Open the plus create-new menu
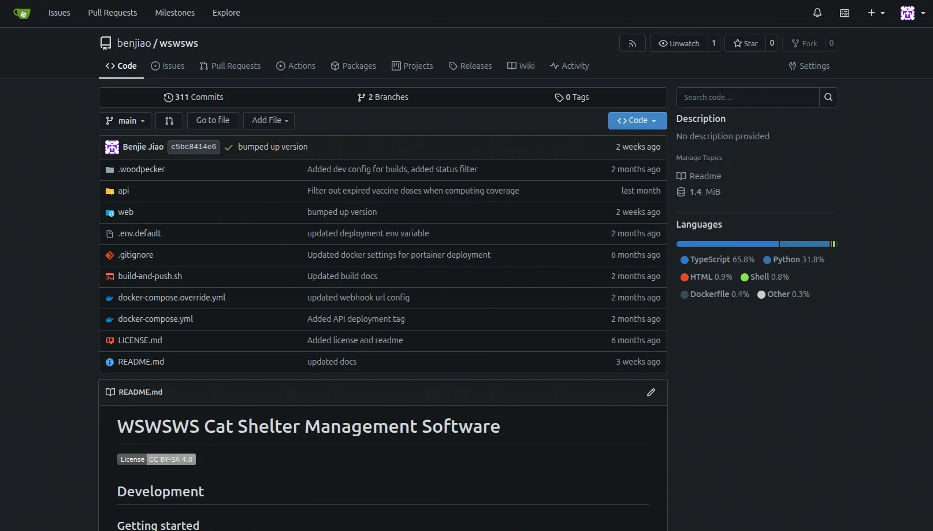 pos(875,13)
